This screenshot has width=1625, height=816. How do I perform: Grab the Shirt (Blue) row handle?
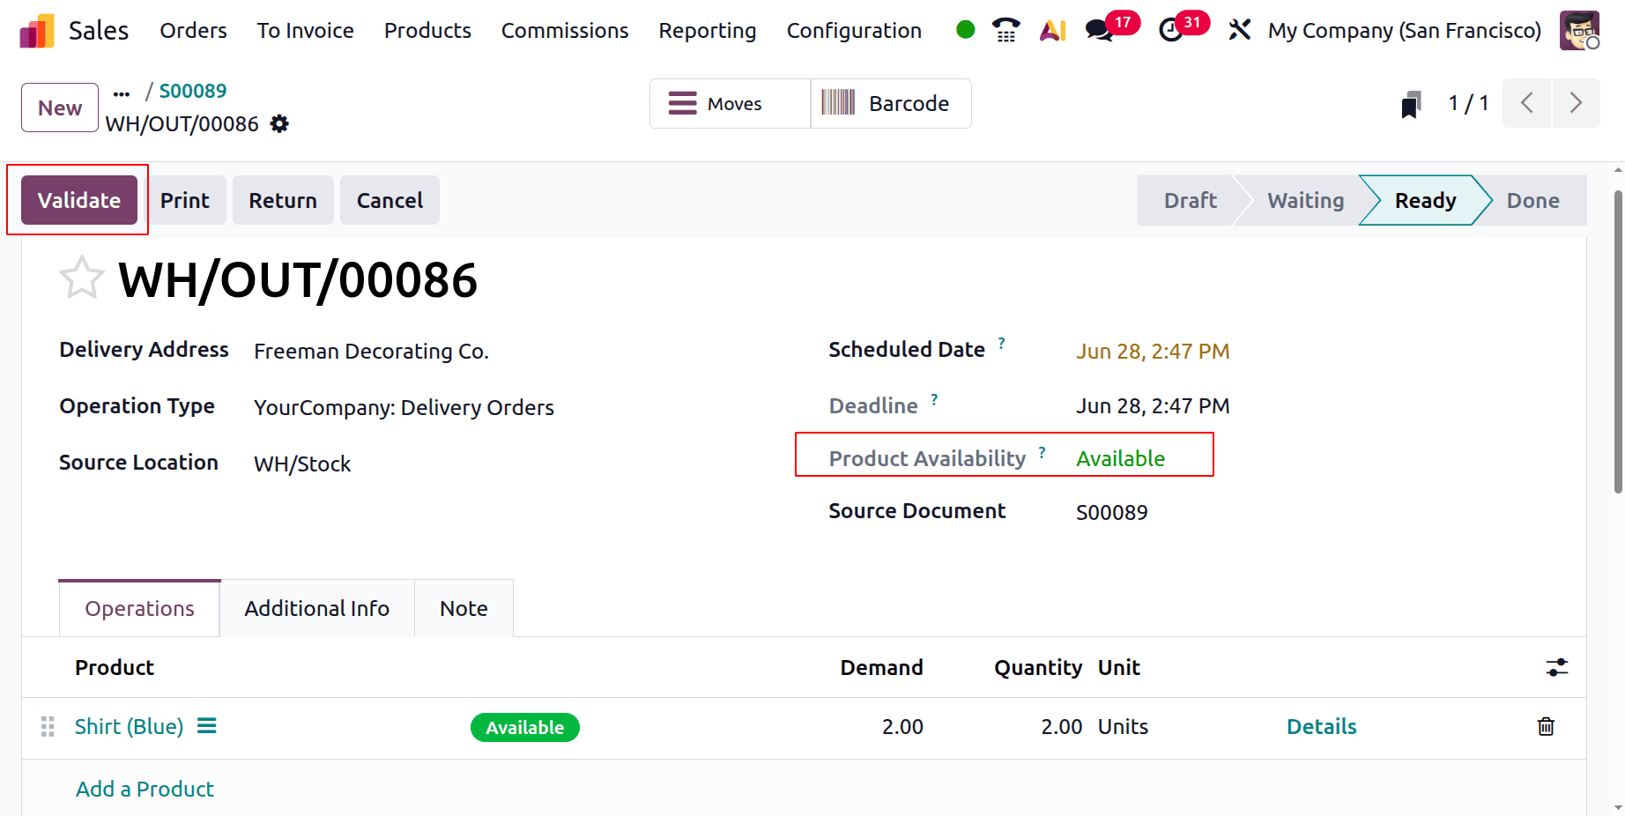pyautogui.click(x=48, y=726)
